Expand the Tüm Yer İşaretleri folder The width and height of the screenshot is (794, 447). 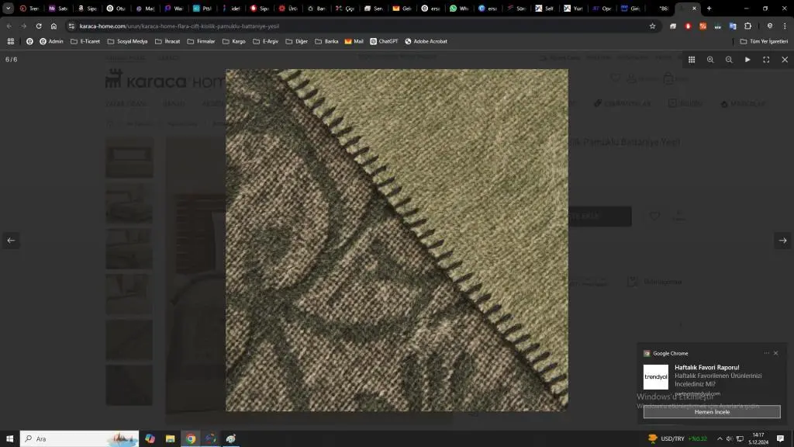click(764, 41)
